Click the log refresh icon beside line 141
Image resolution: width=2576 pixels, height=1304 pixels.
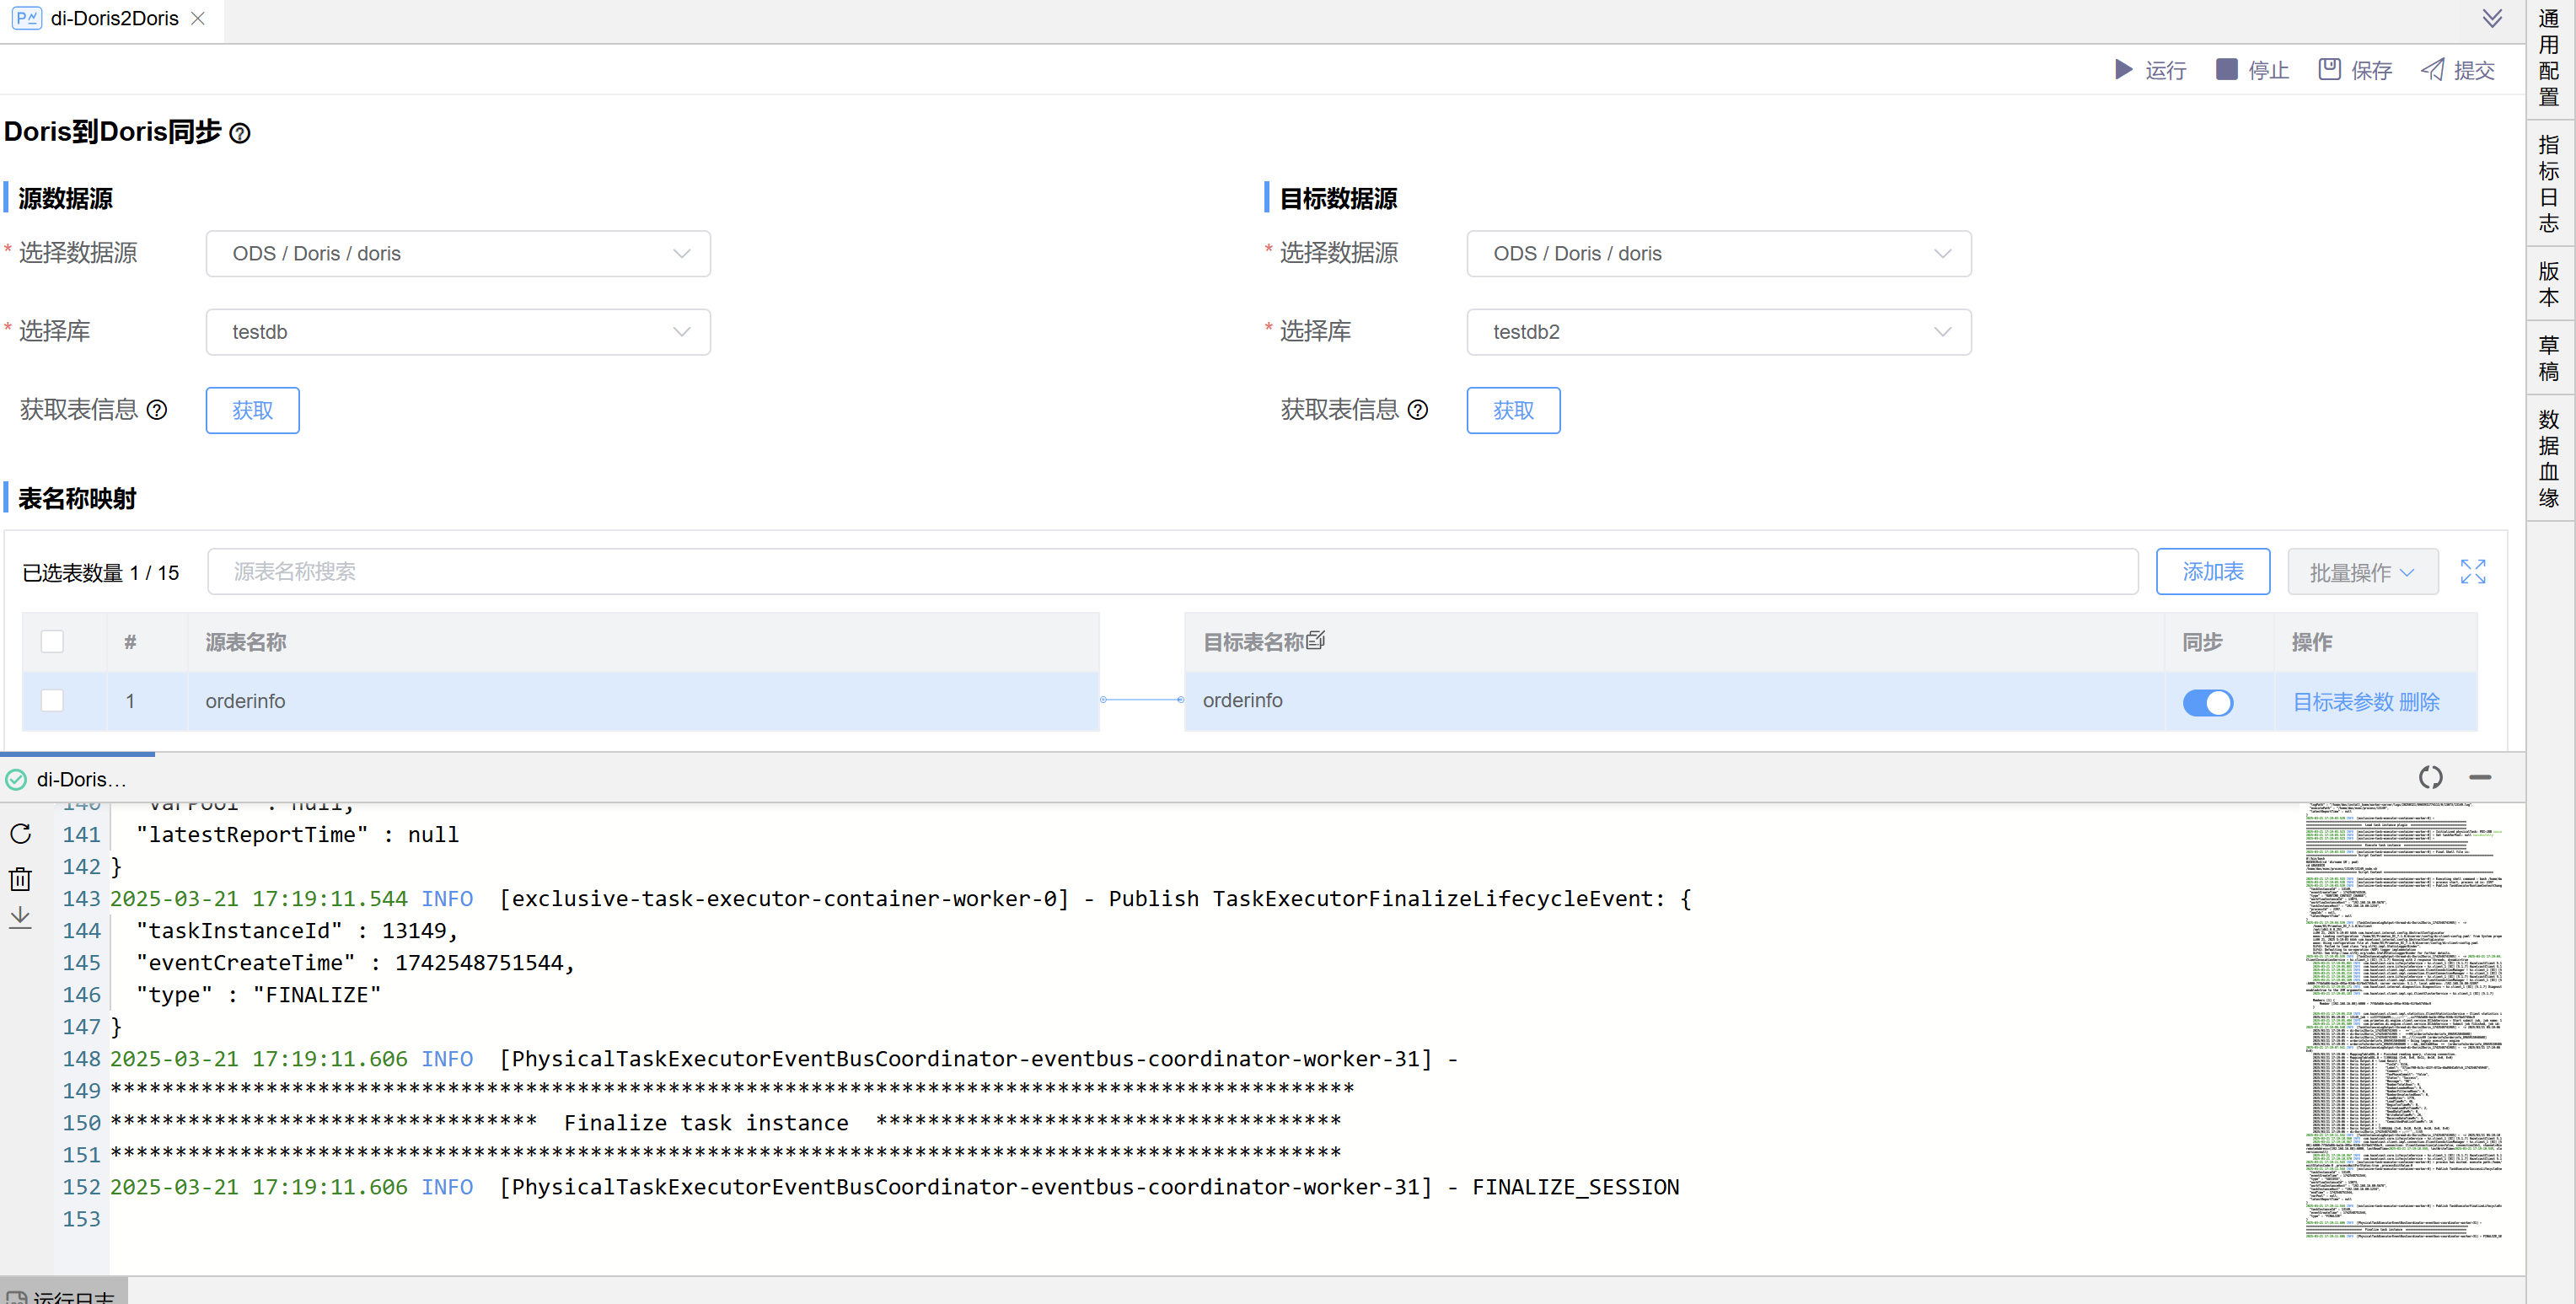tap(21, 834)
